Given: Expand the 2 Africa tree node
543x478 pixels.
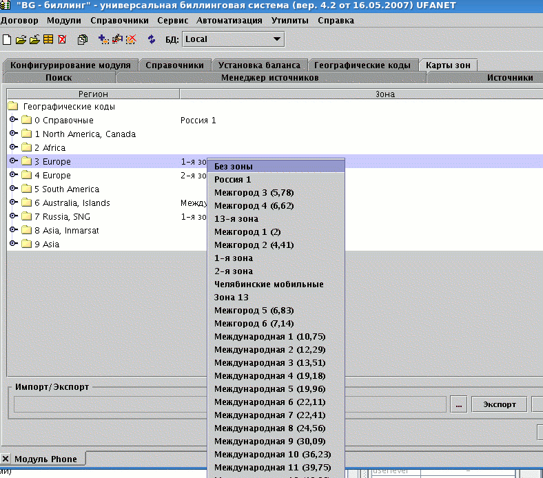Looking at the screenshot, I should tap(13, 147).
